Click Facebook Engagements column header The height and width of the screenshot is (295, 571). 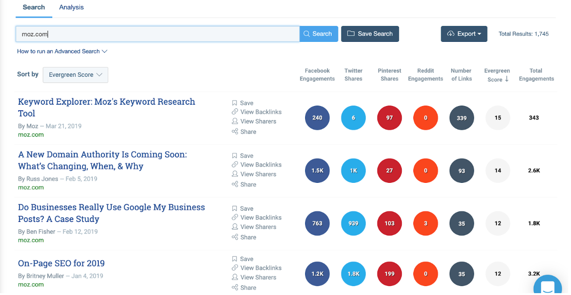(317, 75)
